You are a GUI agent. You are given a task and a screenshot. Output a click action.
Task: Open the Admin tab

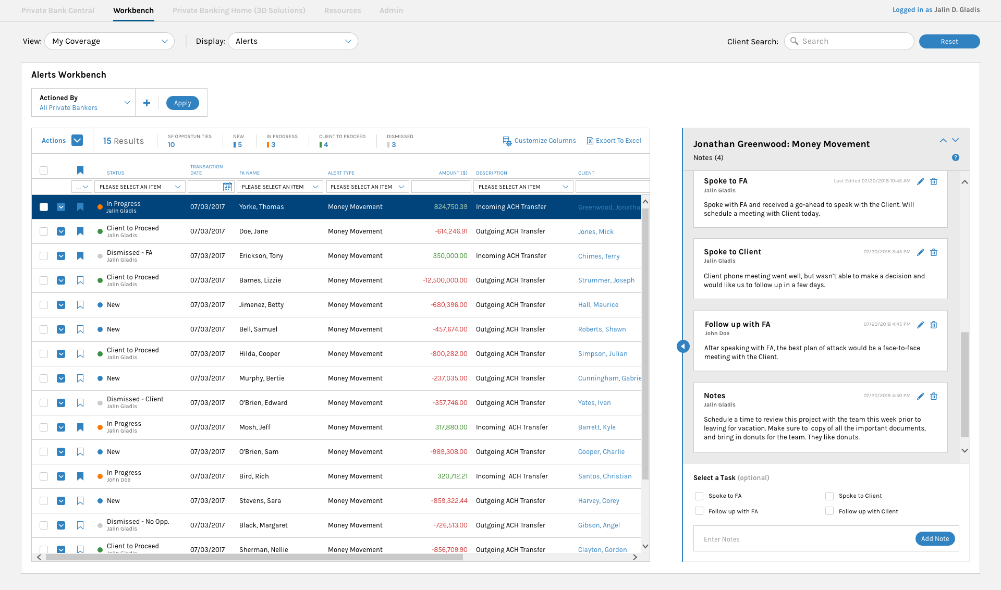pyautogui.click(x=391, y=10)
